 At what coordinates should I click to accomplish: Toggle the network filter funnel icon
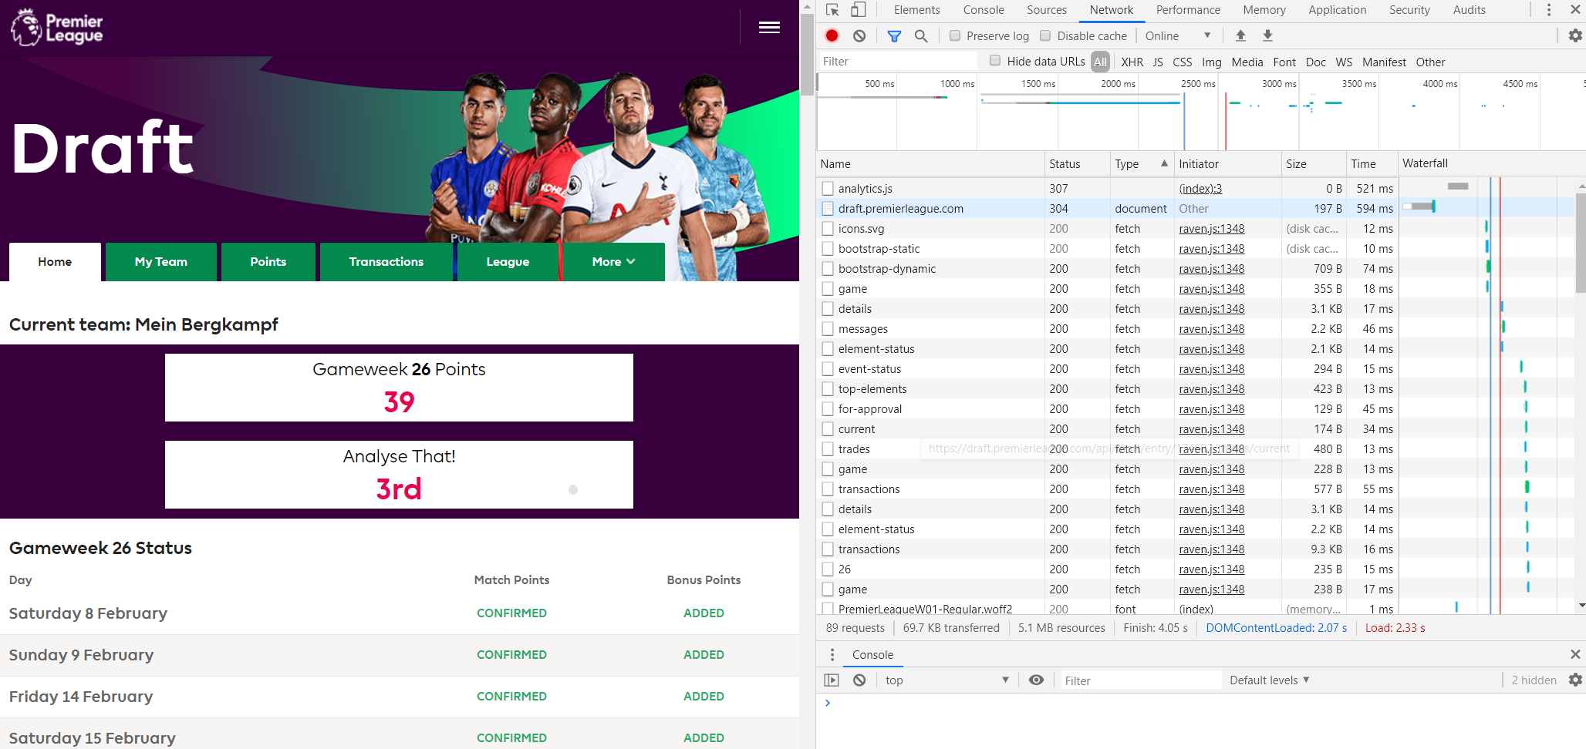[x=894, y=35]
